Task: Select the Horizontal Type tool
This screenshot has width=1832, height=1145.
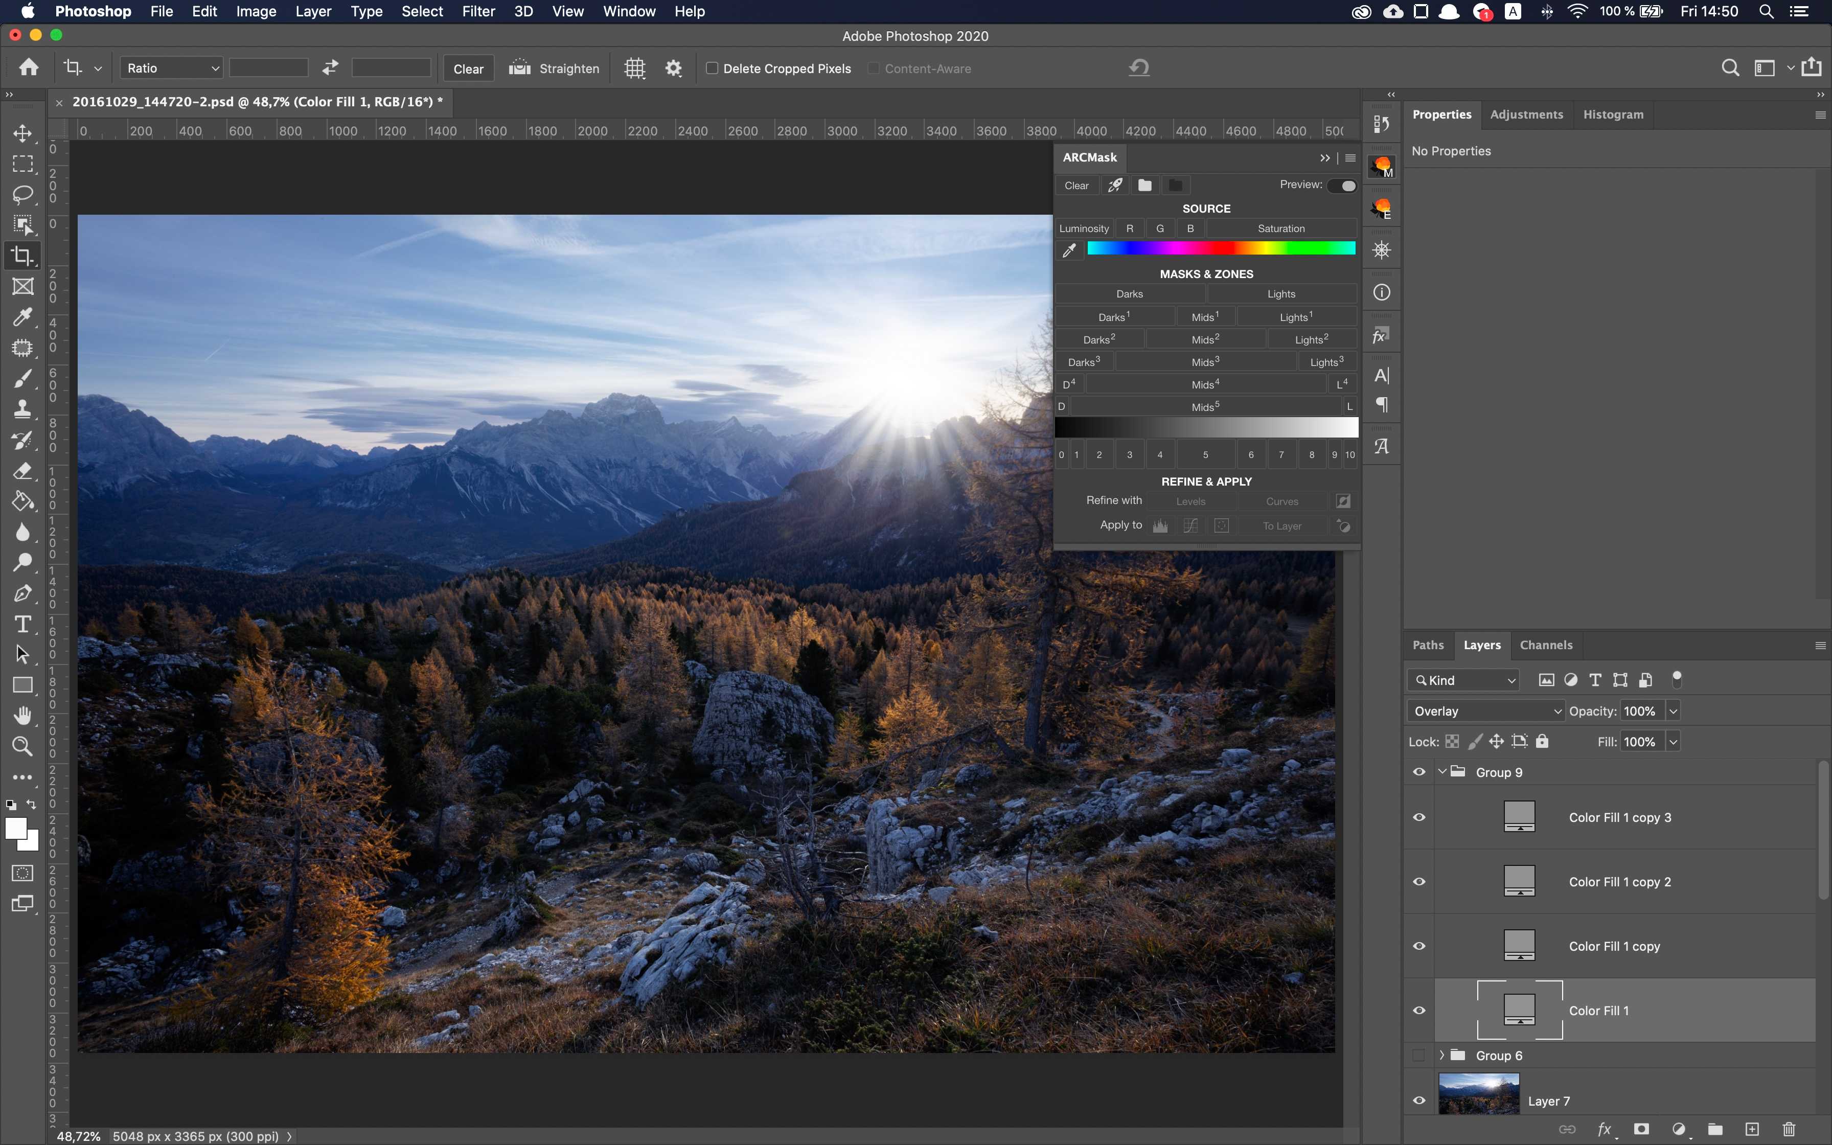Action: tap(22, 624)
